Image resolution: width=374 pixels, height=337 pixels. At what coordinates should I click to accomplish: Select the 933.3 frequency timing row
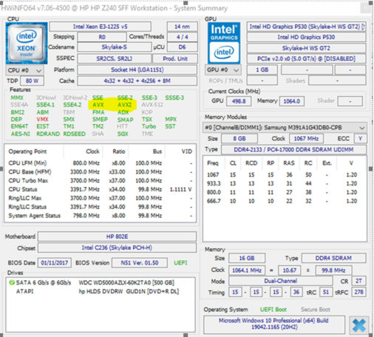[x=285, y=183]
